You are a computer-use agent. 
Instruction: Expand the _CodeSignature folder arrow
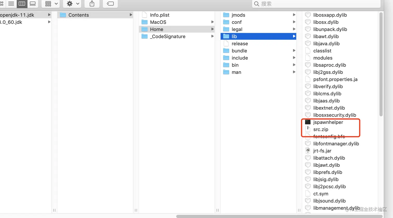(212, 37)
